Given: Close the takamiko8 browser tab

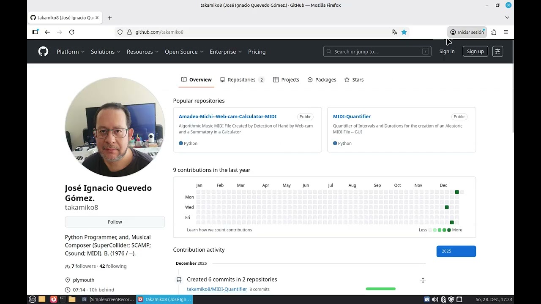Looking at the screenshot, I should click(97, 18).
